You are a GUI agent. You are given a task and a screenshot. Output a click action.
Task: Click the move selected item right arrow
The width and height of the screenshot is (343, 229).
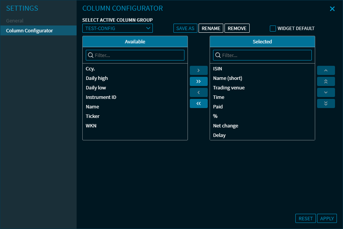click(199, 70)
